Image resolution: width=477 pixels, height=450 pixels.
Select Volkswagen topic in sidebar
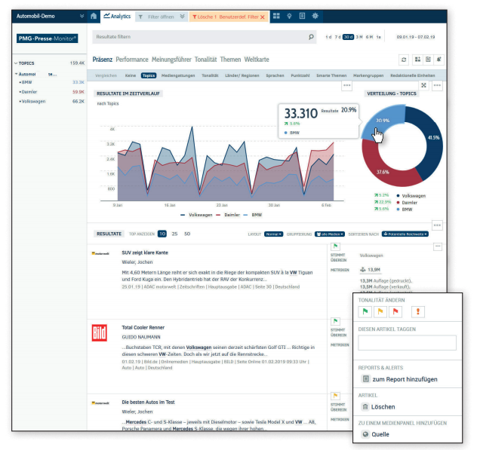click(33, 102)
